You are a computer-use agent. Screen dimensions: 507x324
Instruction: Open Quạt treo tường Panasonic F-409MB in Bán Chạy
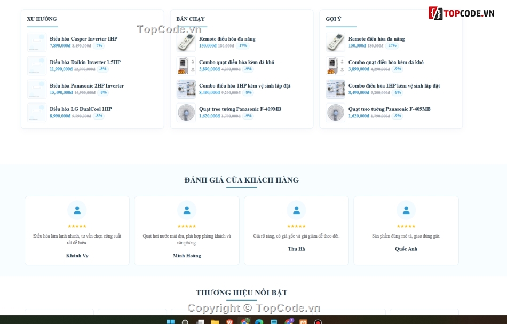point(240,109)
